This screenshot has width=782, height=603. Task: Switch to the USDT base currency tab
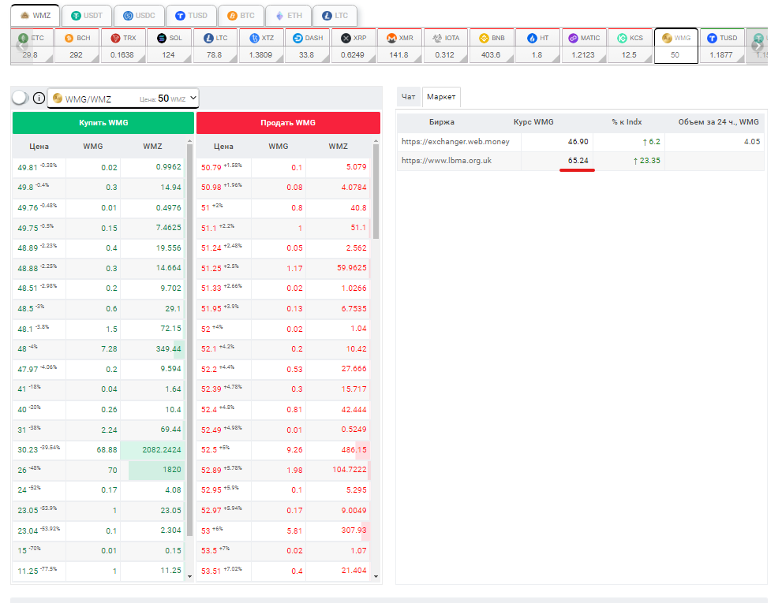pos(86,16)
